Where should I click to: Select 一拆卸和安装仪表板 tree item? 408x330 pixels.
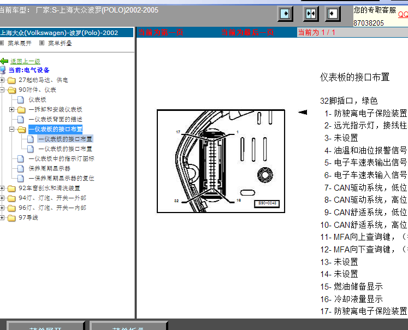pos(55,110)
